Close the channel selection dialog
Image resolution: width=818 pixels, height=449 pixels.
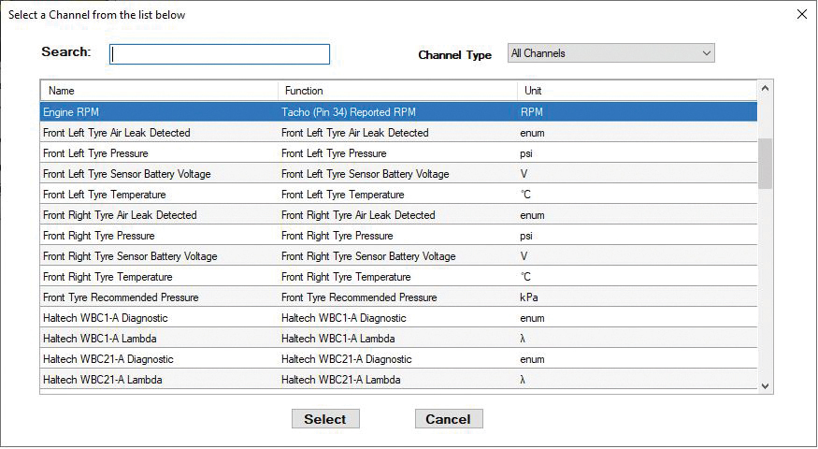coord(802,15)
